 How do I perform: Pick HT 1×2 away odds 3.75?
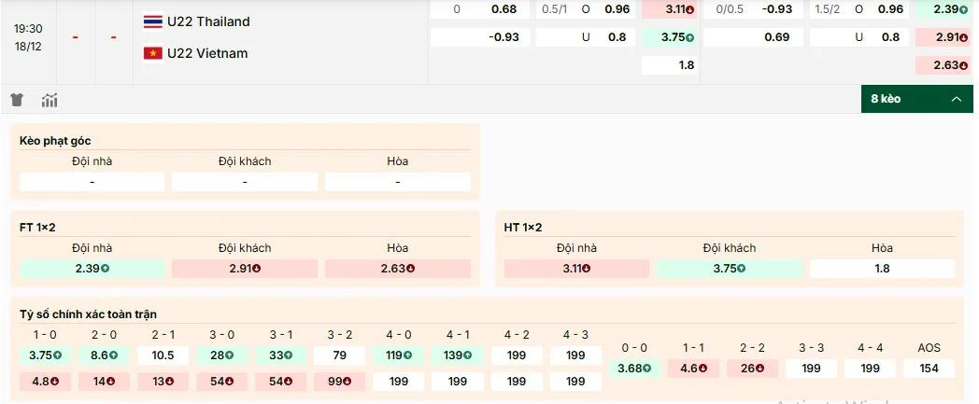pyautogui.click(x=729, y=269)
